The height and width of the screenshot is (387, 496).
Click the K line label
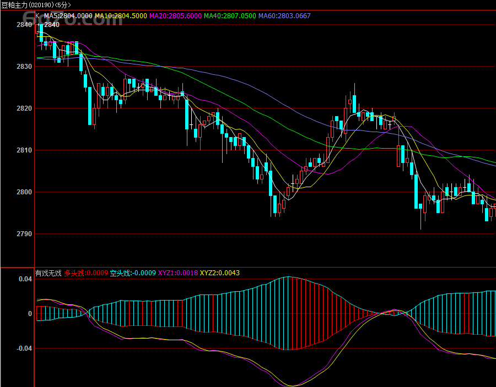click(37, 16)
